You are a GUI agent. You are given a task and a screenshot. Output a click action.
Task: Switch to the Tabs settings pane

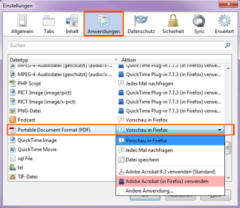(49, 24)
